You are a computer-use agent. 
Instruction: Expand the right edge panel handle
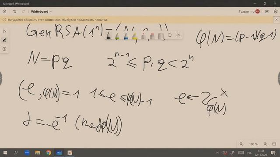coord(279,78)
